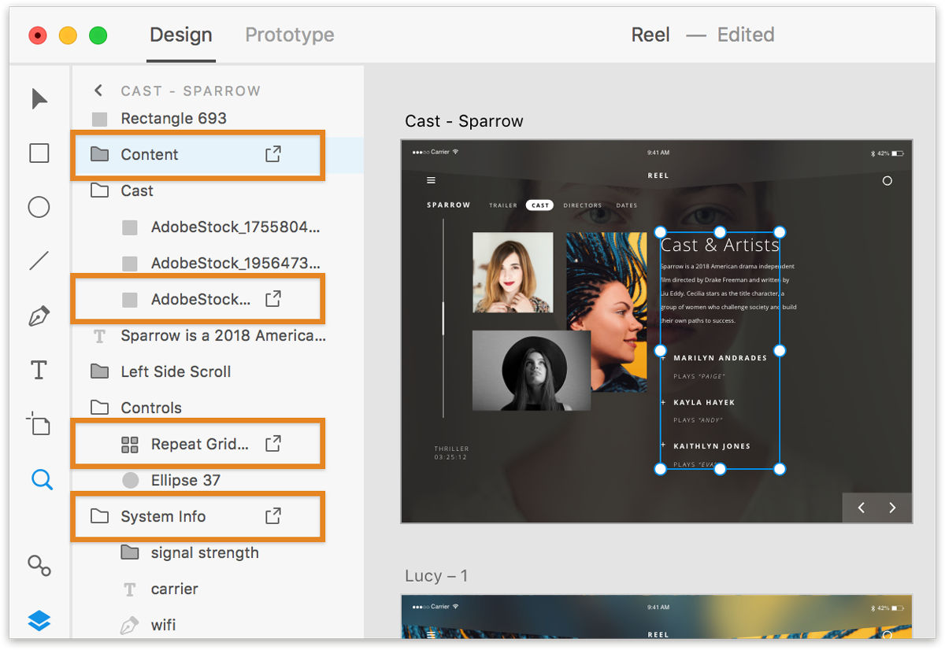The width and height of the screenshot is (945, 650).
Task: Open the Assets (symbols) panel icon
Action: (x=39, y=565)
